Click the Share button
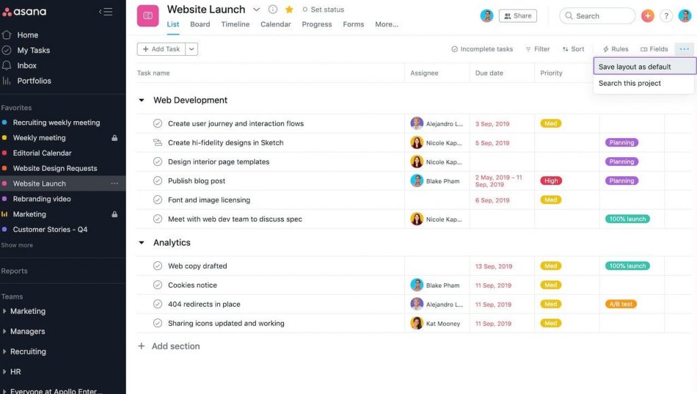Image resolution: width=697 pixels, height=394 pixels. (517, 16)
